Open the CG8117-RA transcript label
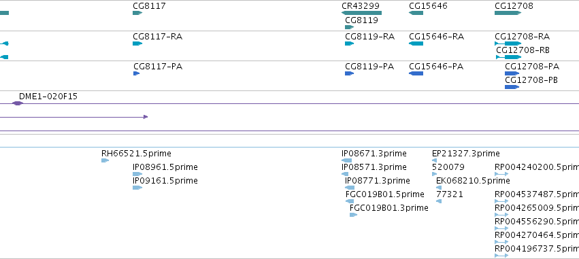Image resolution: width=579 pixels, height=259 pixels. [158, 37]
